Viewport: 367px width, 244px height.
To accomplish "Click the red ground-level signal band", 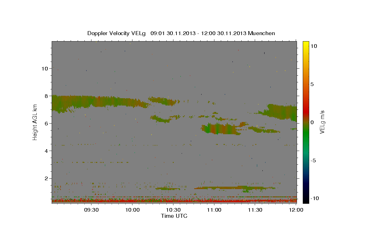I will [x=174, y=201].
